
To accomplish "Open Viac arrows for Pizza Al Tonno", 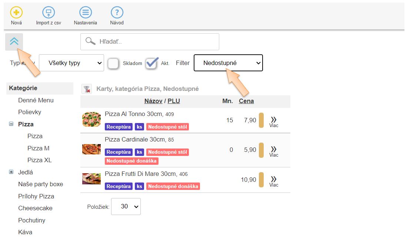I will coord(274,120).
